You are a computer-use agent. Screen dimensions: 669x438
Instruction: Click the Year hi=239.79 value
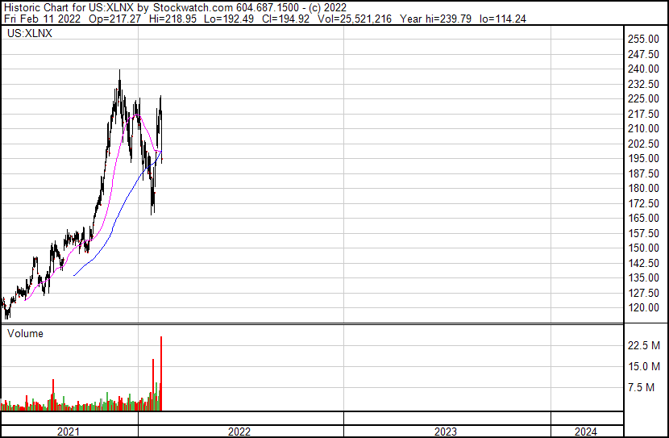435,19
